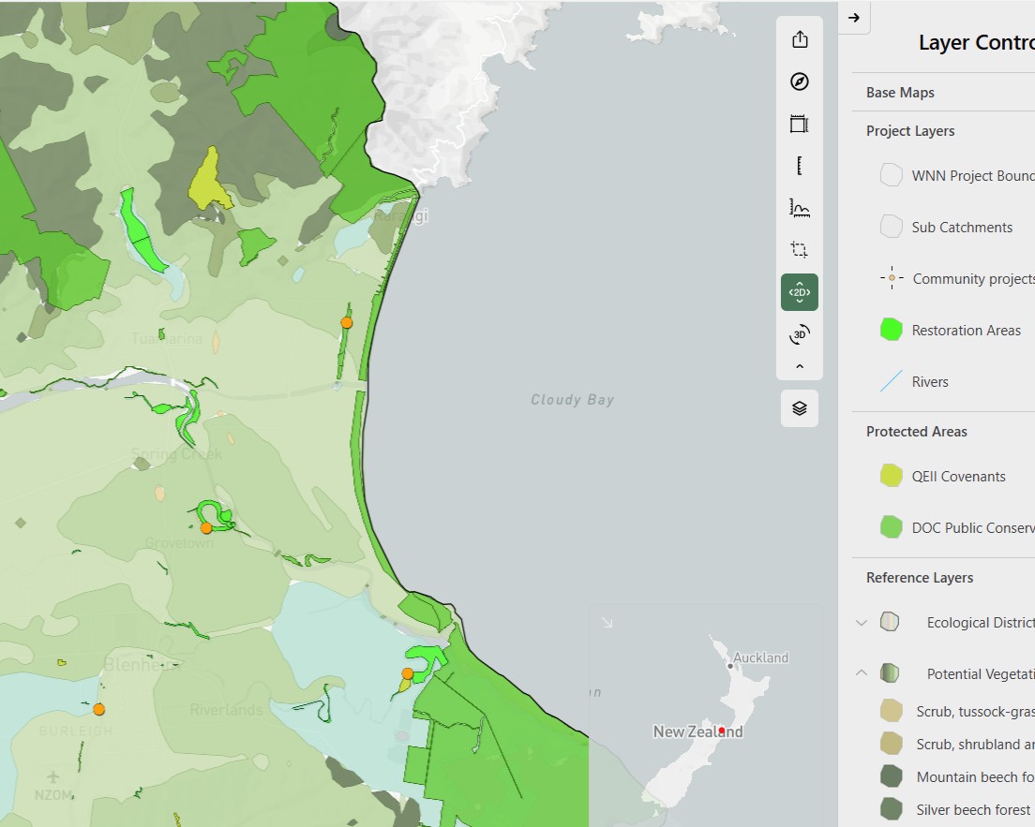Open the elevation profile tool

(x=800, y=209)
